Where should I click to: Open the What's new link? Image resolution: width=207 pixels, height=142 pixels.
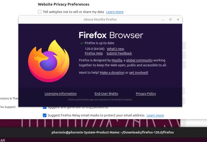click(x=115, y=49)
